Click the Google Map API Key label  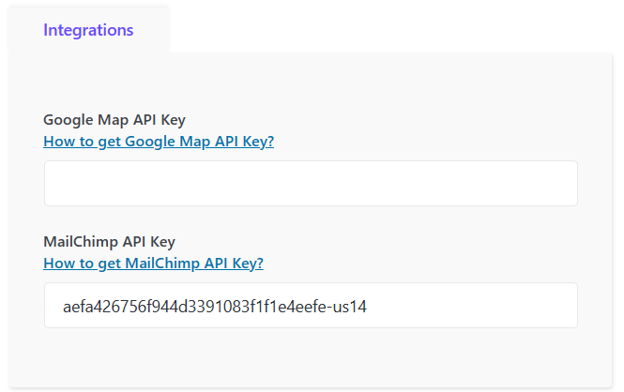pyautogui.click(x=114, y=120)
